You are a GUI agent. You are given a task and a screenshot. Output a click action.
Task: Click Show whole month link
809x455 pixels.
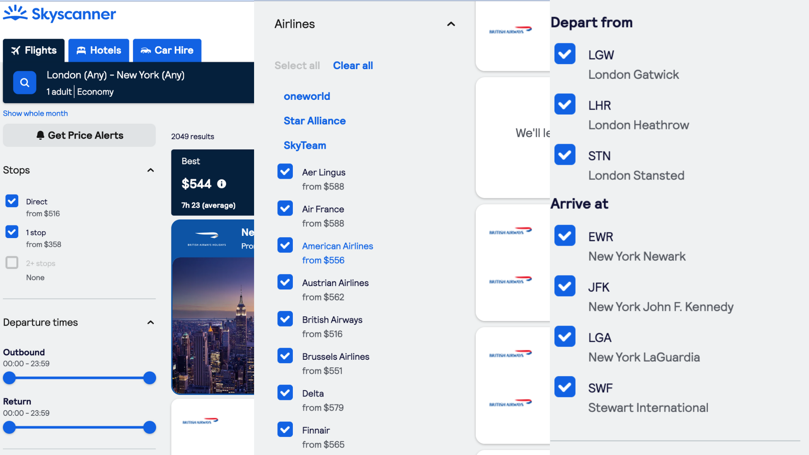(x=35, y=113)
